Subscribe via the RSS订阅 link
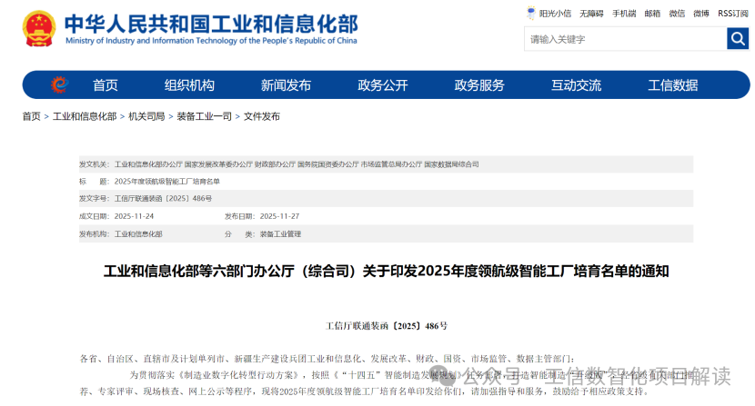Viewport: 755px width, 406px height. [733, 14]
